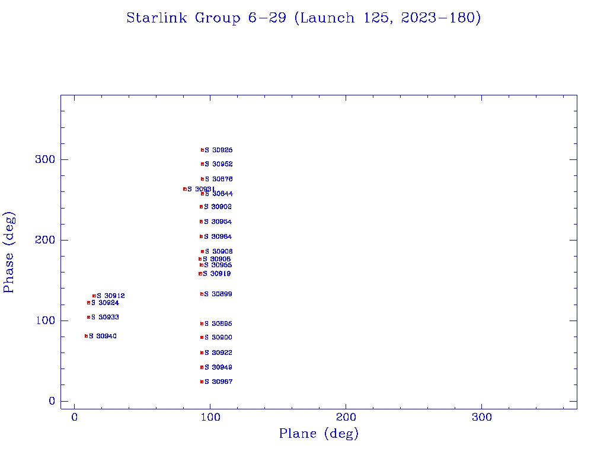Select the S 30949 label
The image size is (607, 455).
tap(218, 367)
